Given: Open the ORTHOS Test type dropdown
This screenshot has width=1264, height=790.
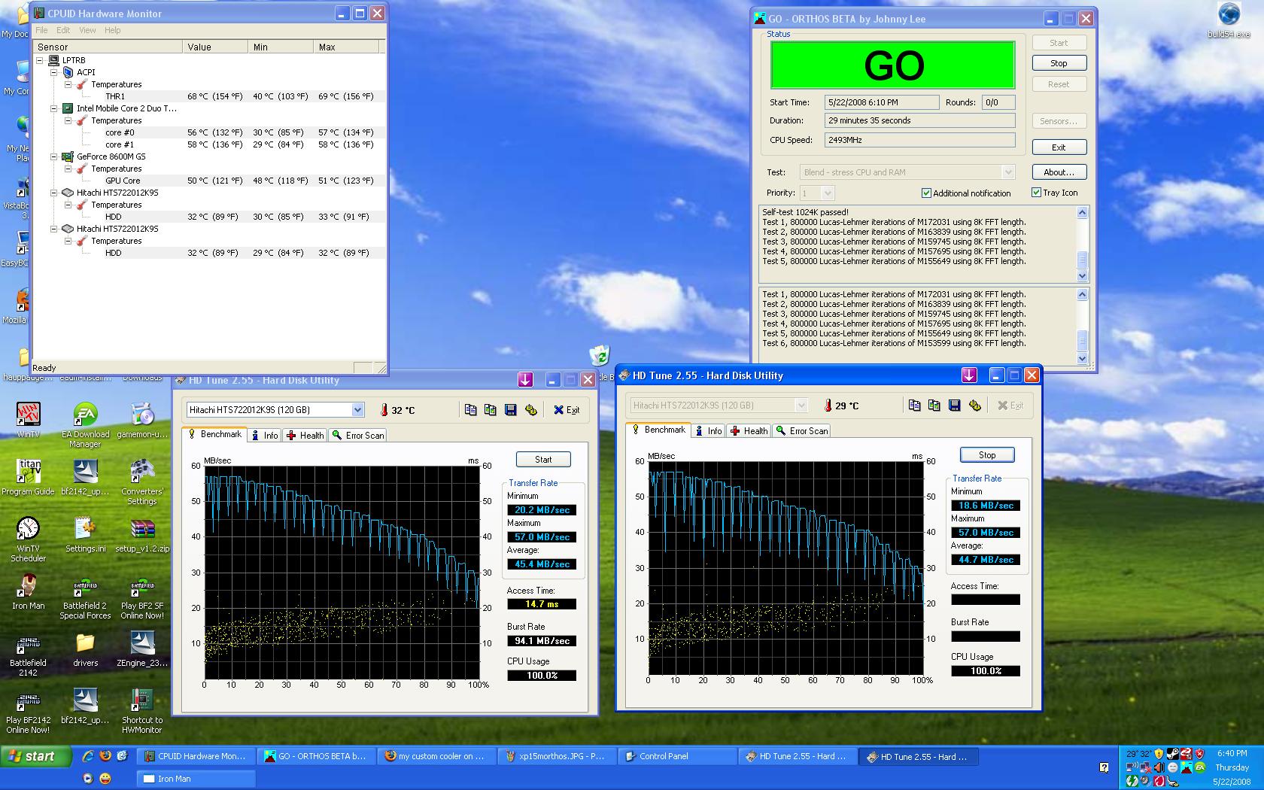Looking at the screenshot, I should coord(1008,172).
